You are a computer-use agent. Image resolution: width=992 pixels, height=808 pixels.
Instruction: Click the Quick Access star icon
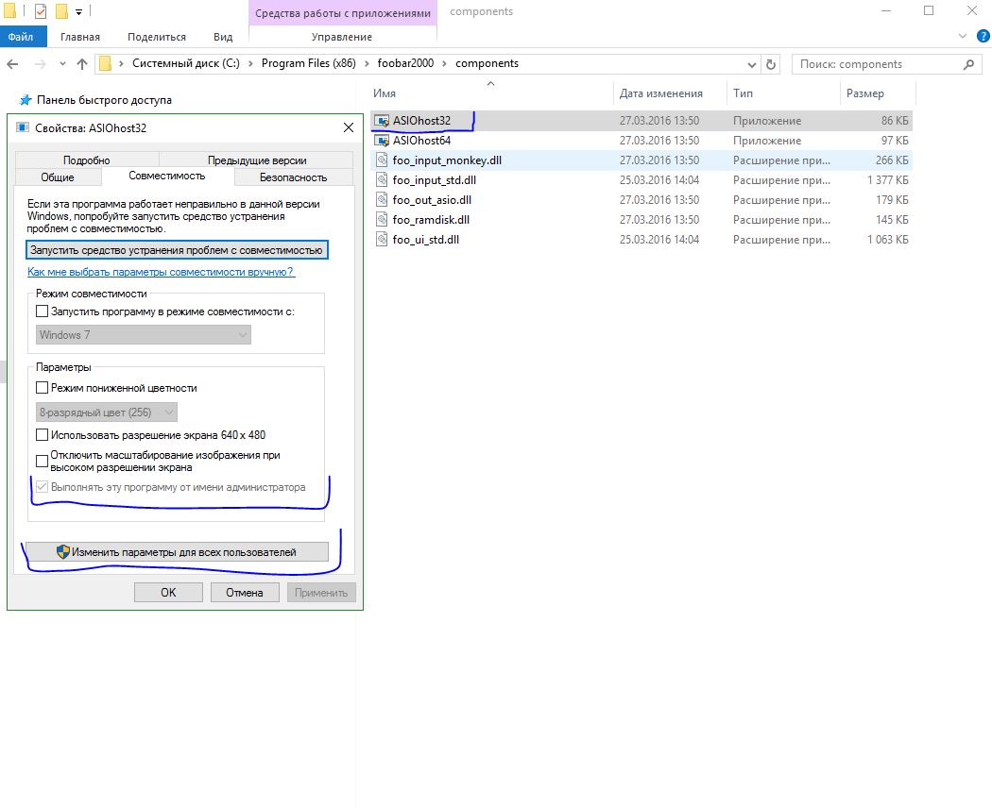(26, 100)
